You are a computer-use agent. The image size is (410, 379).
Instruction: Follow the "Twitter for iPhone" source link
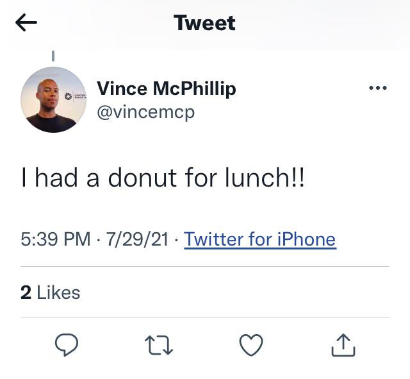[259, 240]
